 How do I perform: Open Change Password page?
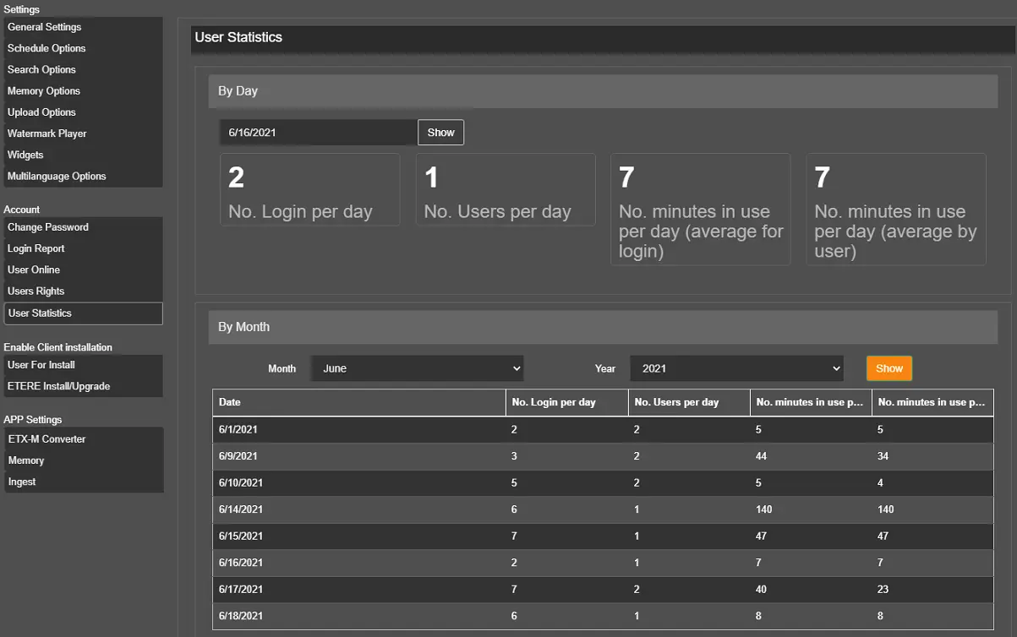48,227
